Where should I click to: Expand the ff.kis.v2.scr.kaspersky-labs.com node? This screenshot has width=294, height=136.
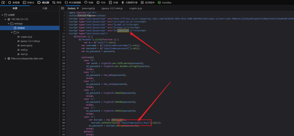pyautogui.click(x=5, y=59)
